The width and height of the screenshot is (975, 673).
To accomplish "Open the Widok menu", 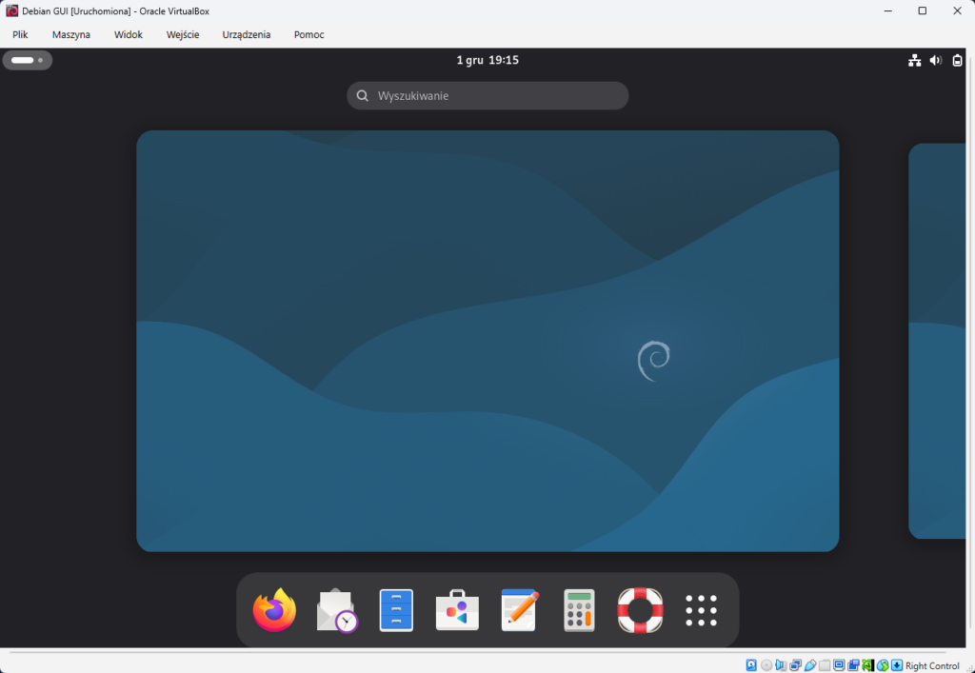I will point(128,34).
